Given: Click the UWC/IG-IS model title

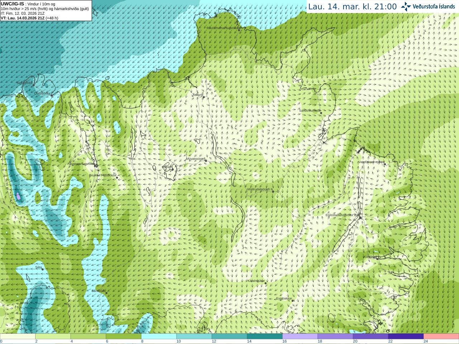Looking at the screenshot, I should pyautogui.click(x=12, y=4).
